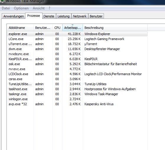Click the Windows Task-Manager description cell
This screenshot has height=150, width=165.
point(101,94)
